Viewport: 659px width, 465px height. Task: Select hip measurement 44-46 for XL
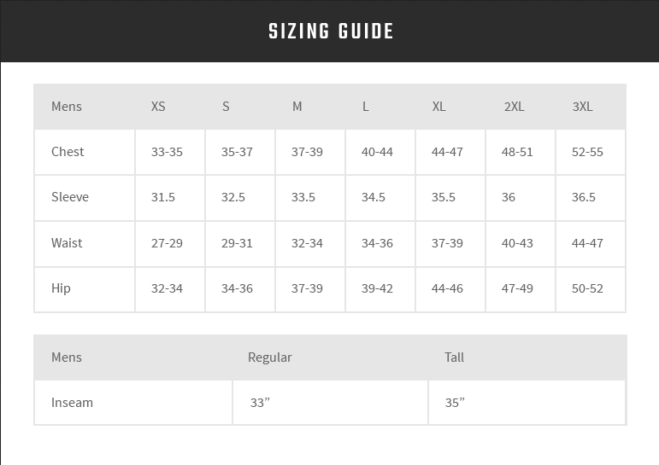pyautogui.click(x=447, y=288)
